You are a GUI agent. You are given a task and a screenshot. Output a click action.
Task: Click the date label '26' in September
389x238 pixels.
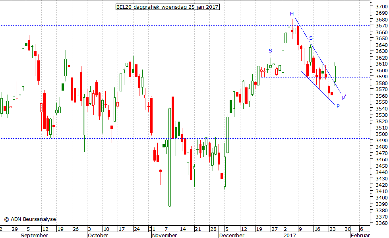75,229
